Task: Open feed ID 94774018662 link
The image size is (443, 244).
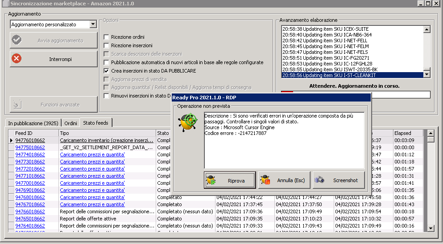Action: (x=30, y=155)
